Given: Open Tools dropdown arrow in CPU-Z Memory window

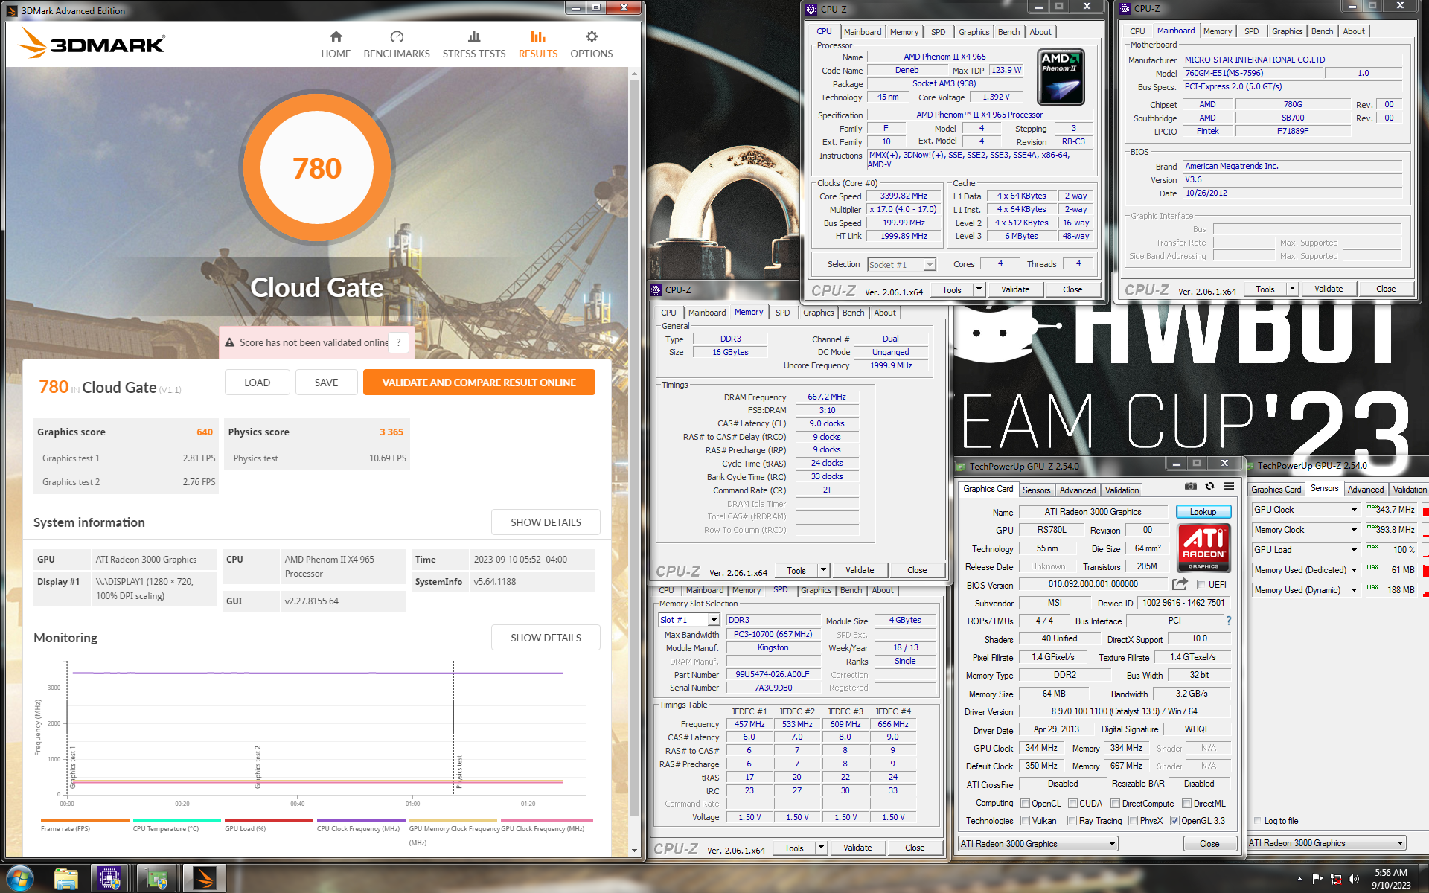Looking at the screenshot, I should click(823, 570).
